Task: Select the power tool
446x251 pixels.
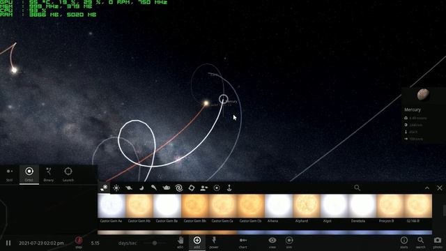Action: point(214,242)
